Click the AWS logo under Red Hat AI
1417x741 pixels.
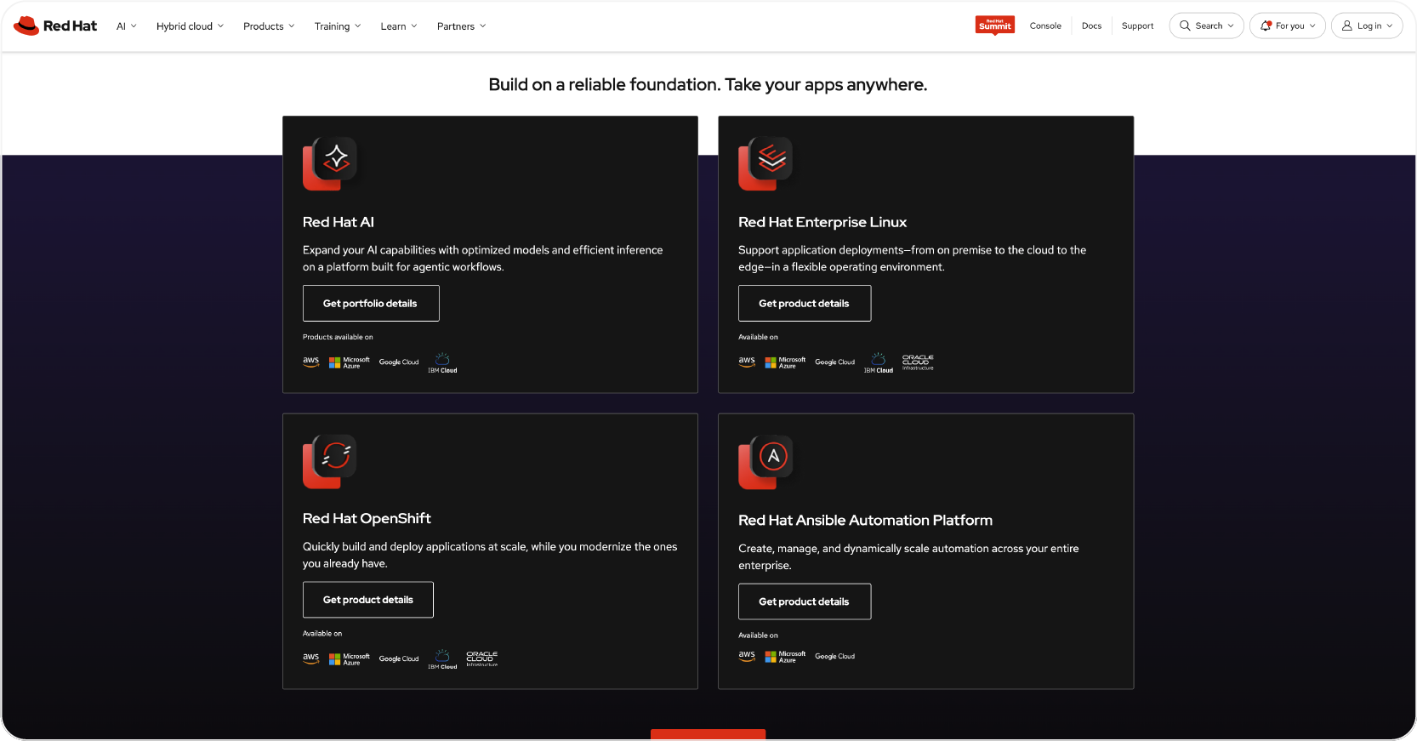point(311,362)
